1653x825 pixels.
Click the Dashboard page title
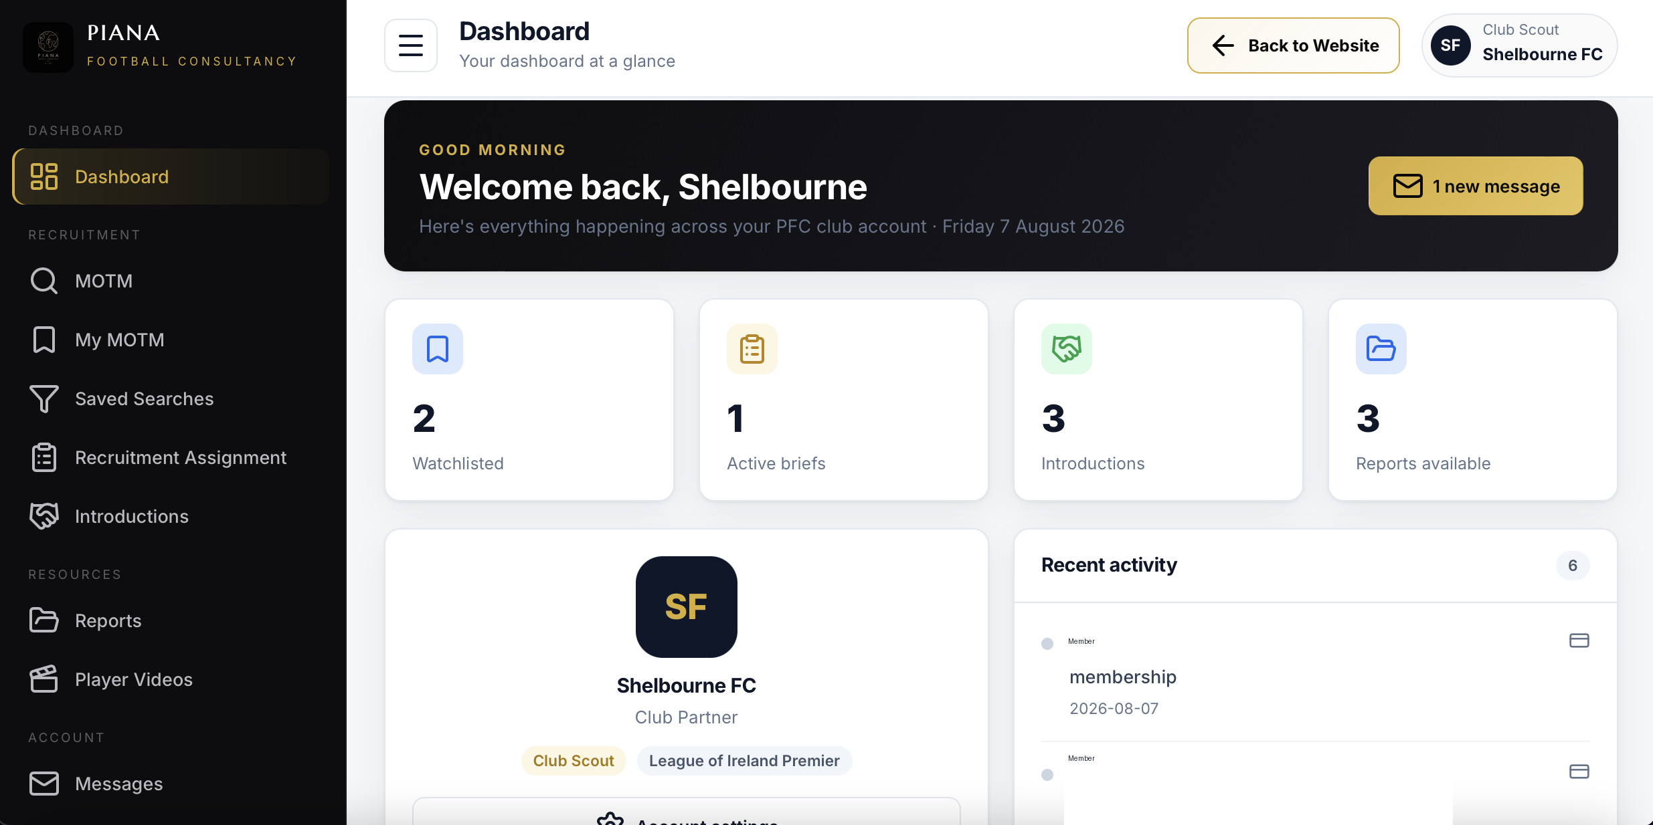pos(524,31)
